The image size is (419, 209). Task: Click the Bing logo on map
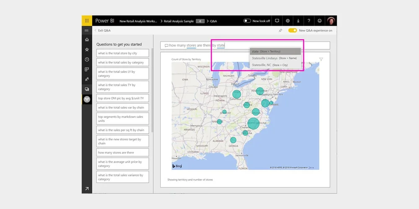point(177,166)
